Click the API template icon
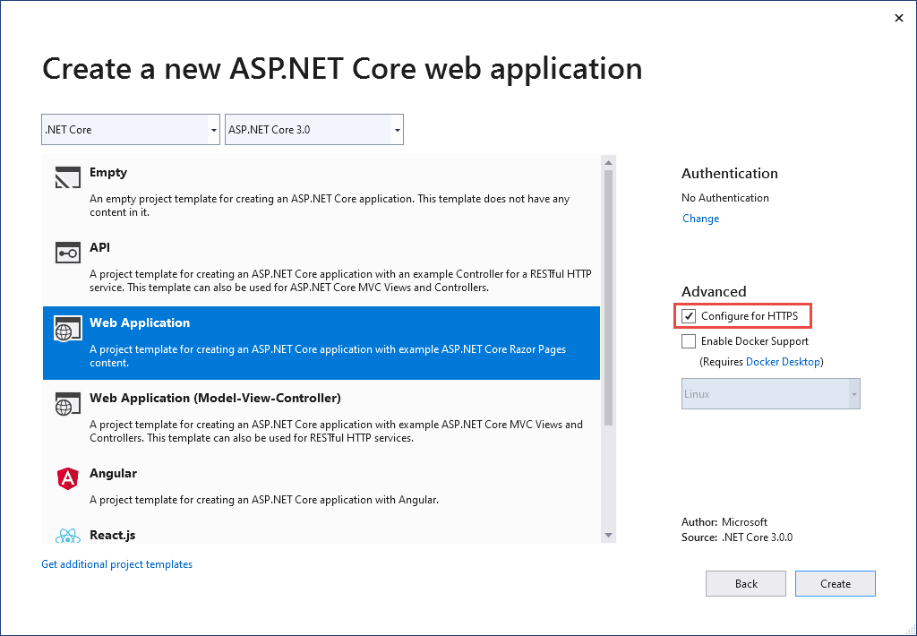 click(67, 254)
